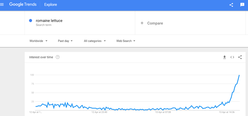This screenshot has height=116, width=248.
Task: Click the 13 Apr at 07:08 axis label
Action: [x=163, y=112]
